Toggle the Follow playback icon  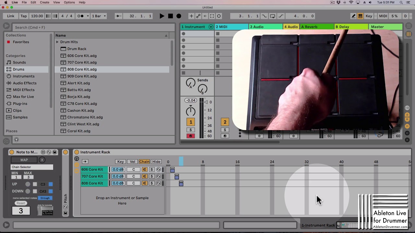(119, 16)
